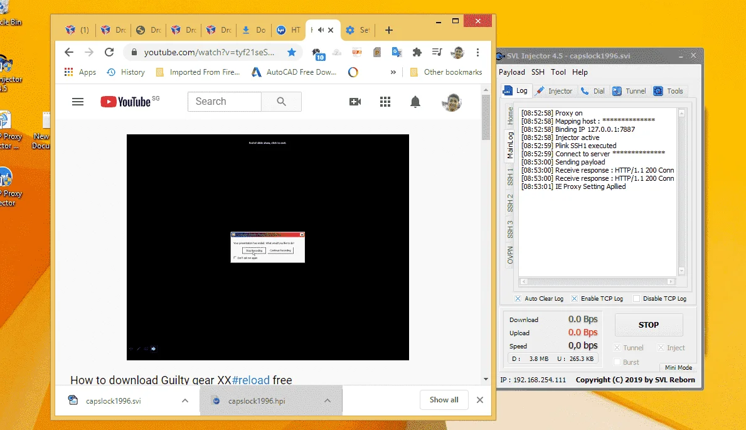Open Imported From Firefox bookmark folder
Viewport: 746px width, 430px height.
198,72
